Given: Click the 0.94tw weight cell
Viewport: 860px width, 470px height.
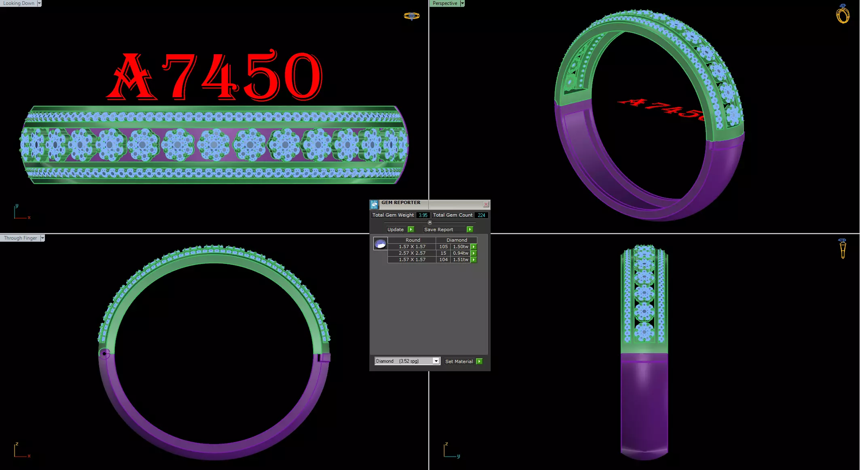Looking at the screenshot, I should coord(460,253).
